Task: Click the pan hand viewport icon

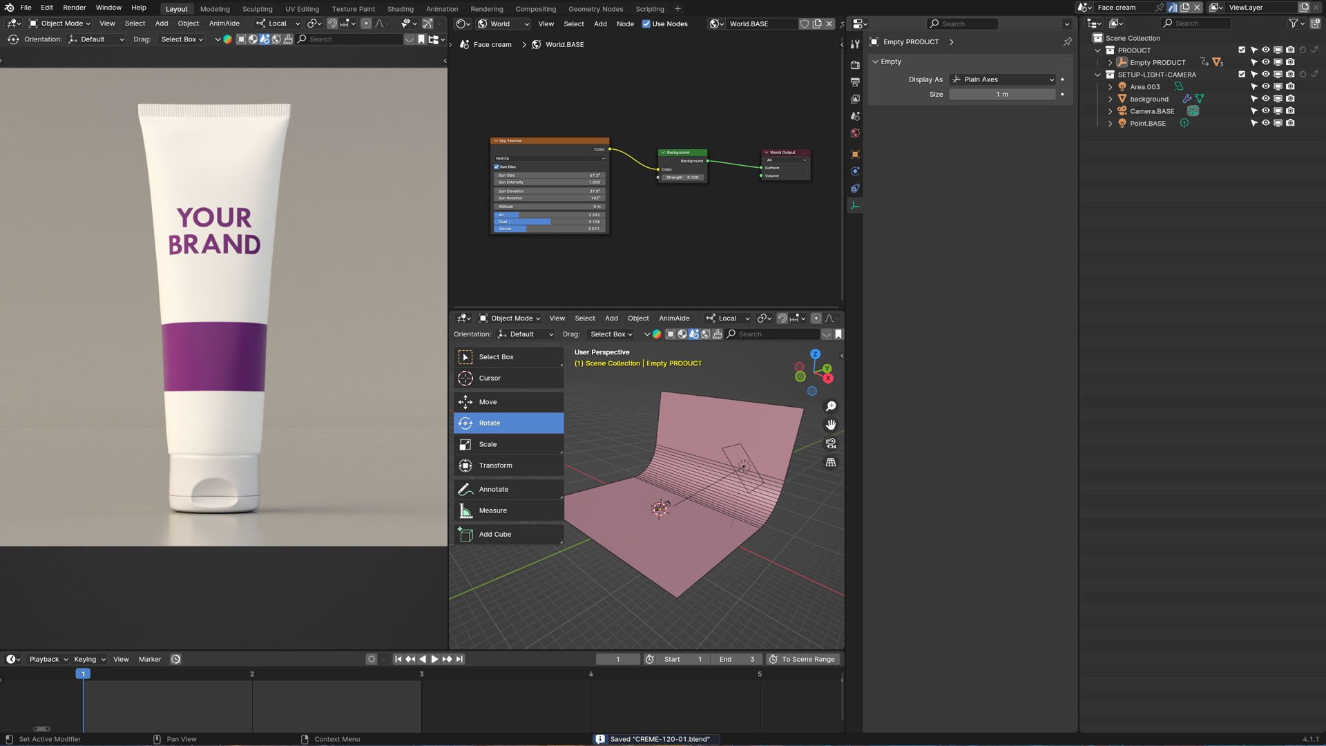Action: 831,425
